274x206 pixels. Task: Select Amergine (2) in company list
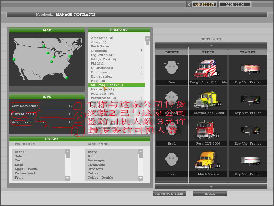click(102, 38)
